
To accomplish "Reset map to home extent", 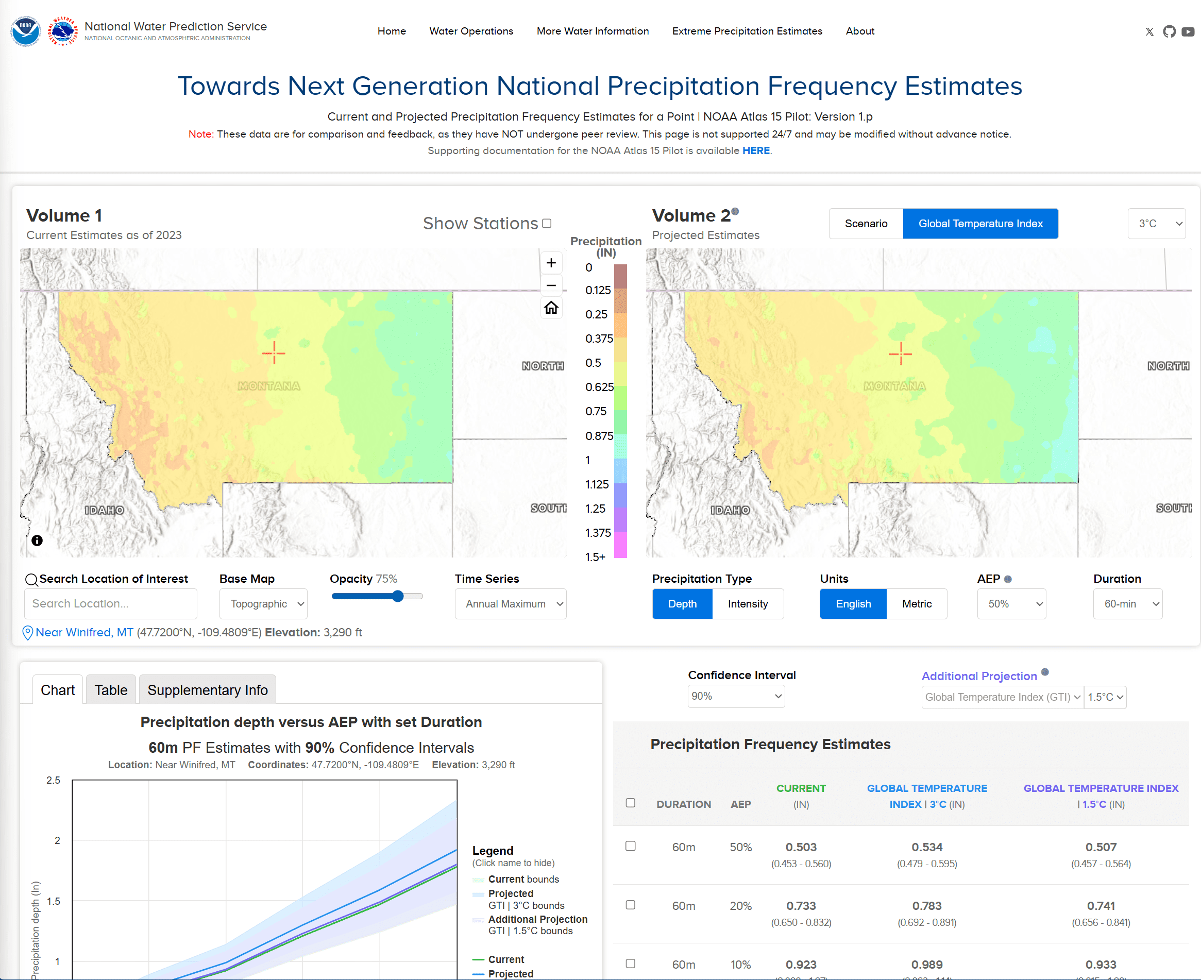I will 551,308.
